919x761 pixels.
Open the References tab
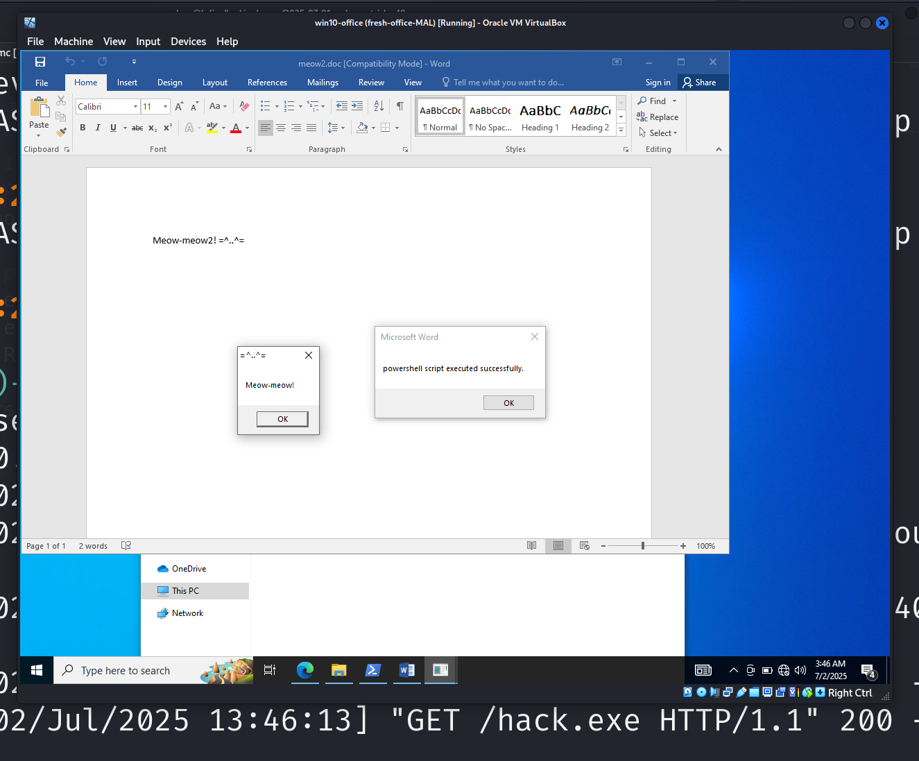tap(267, 83)
